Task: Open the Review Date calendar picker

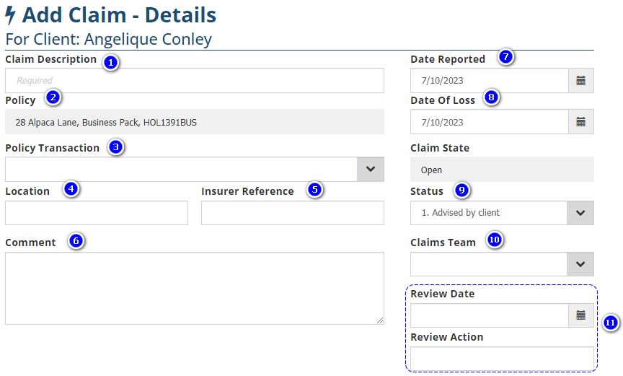Action: pos(580,315)
